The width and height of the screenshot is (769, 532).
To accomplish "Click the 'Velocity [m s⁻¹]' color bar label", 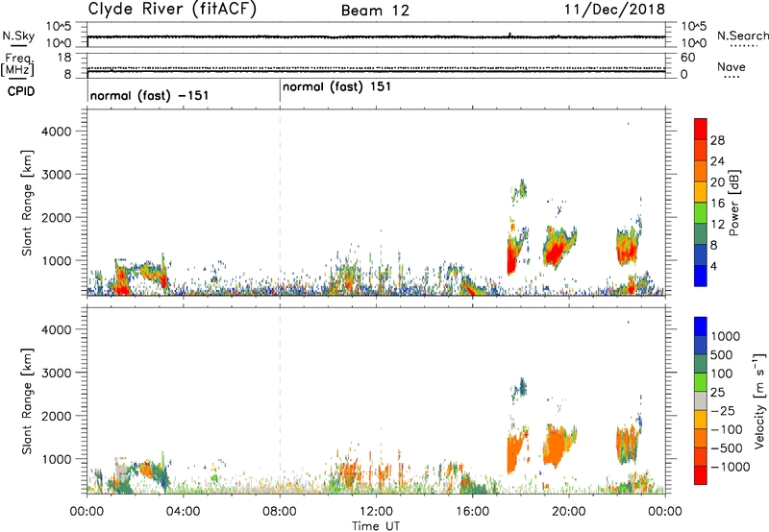I will pyautogui.click(x=759, y=400).
